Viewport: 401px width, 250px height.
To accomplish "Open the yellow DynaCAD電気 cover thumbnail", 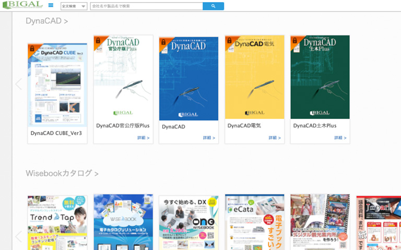I will (x=254, y=77).
